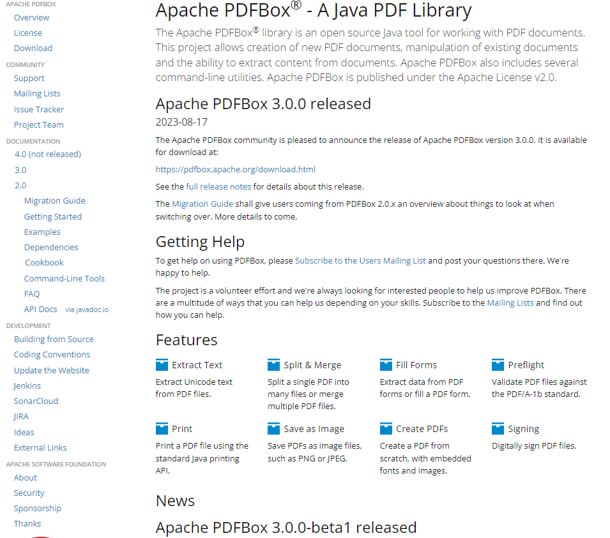Viewport: 610px width, 538px height.
Task: Open the full release notes link
Action: [218, 187]
